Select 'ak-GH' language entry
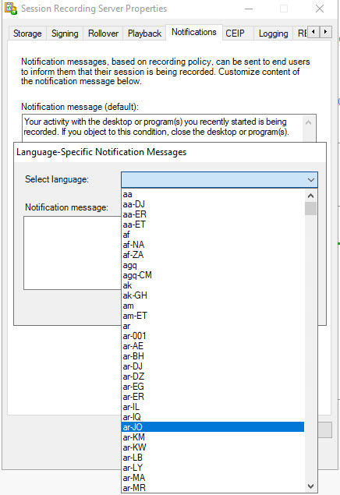The width and height of the screenshot is (340, 495). 213,295
